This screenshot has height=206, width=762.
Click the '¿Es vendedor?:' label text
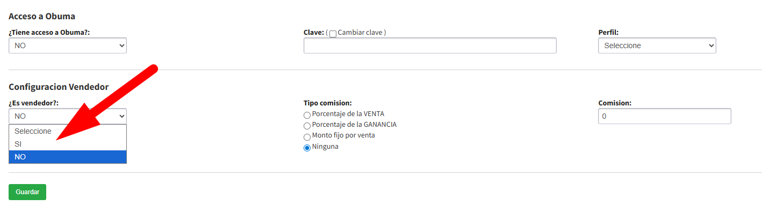[x=33, y=103]
